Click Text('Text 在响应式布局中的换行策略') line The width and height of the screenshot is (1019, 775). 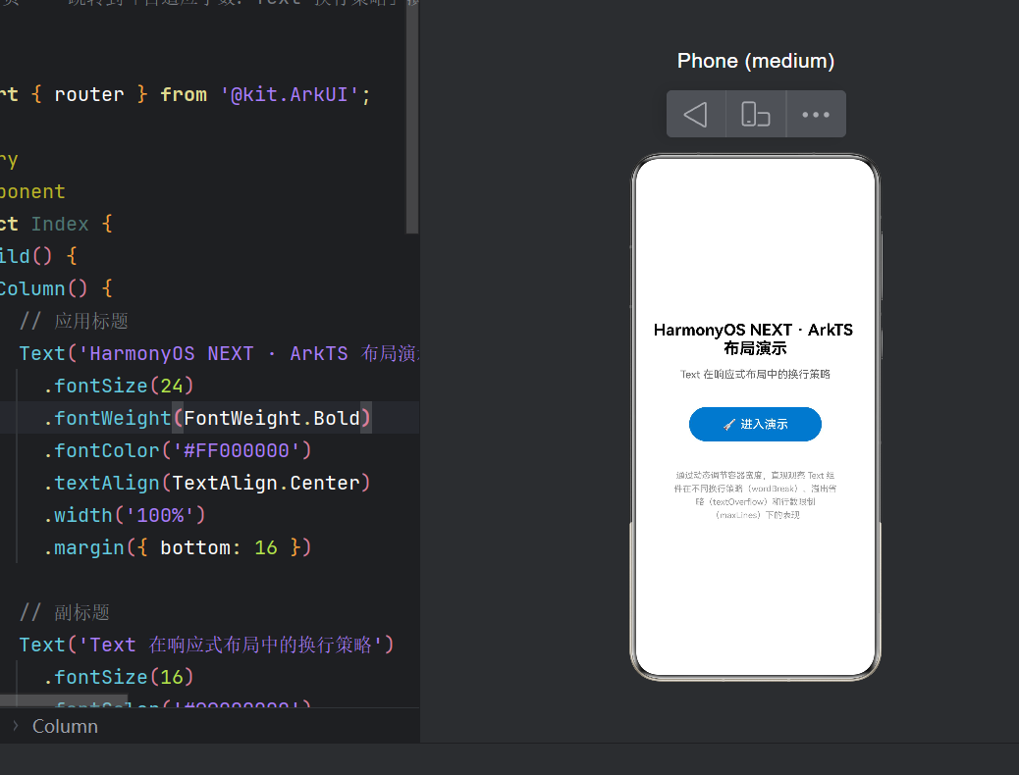(207, 645)
